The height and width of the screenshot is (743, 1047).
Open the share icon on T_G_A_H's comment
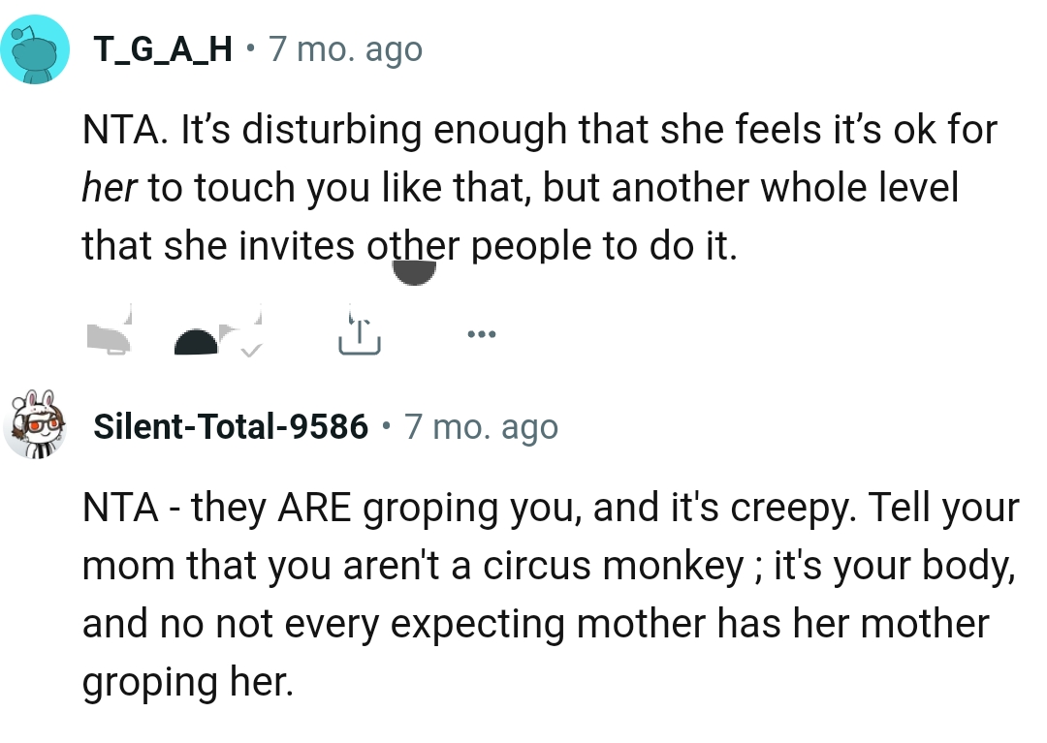pyautogui.click(x=359, y=333)
